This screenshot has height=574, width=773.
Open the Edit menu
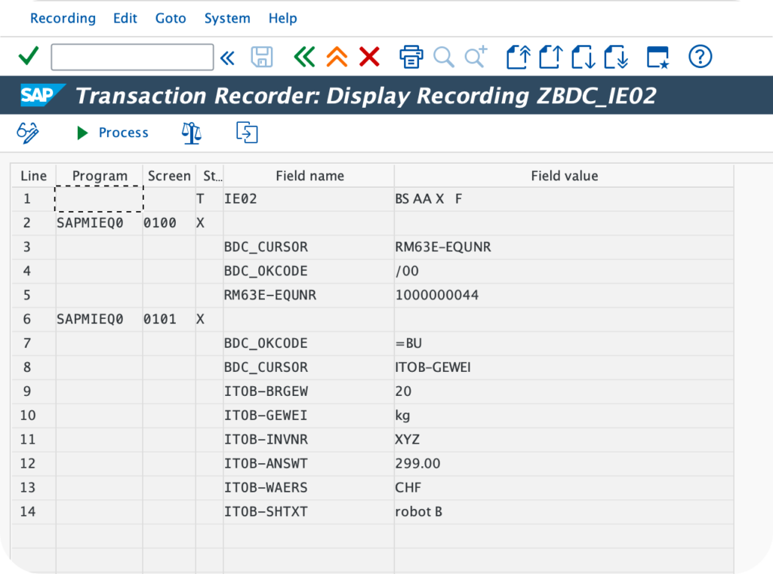pyautogui.click(x=125, y=18)
